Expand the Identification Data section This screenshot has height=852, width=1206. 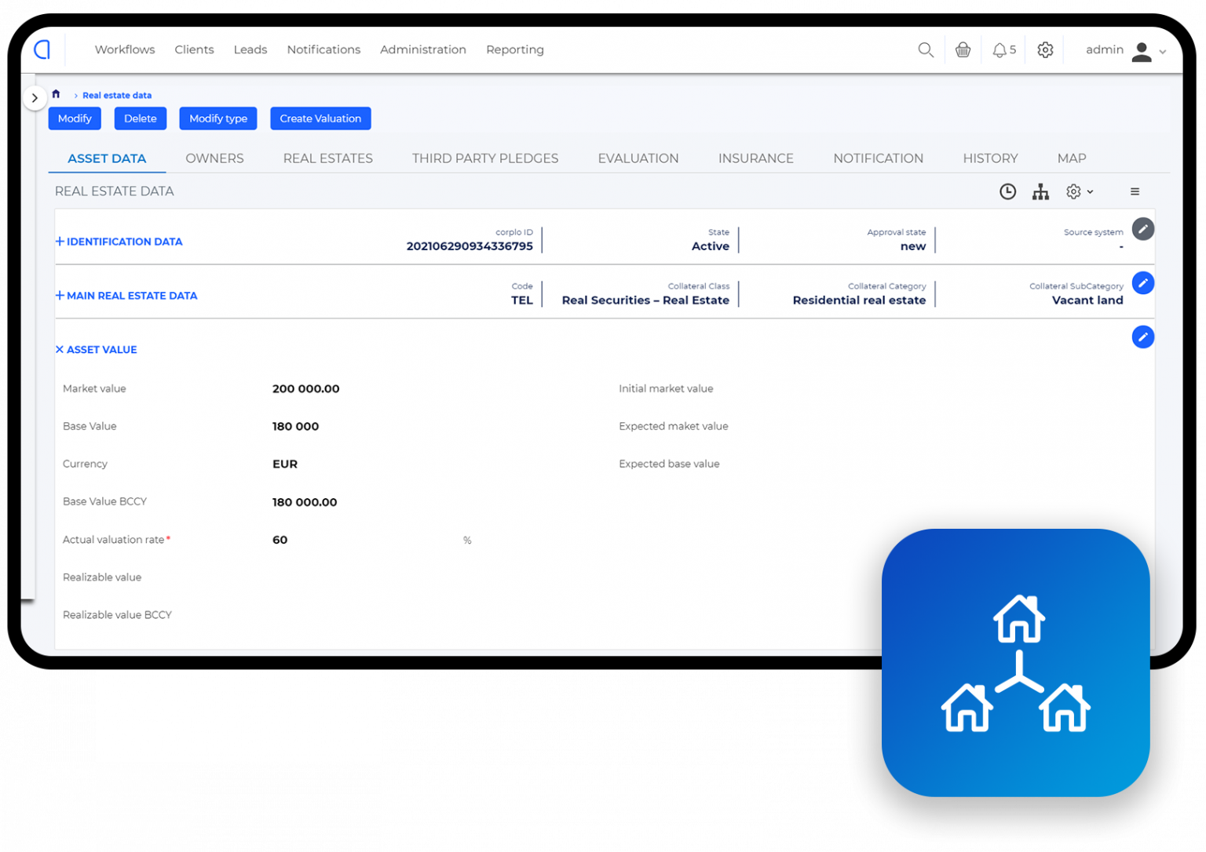point(119,242)
